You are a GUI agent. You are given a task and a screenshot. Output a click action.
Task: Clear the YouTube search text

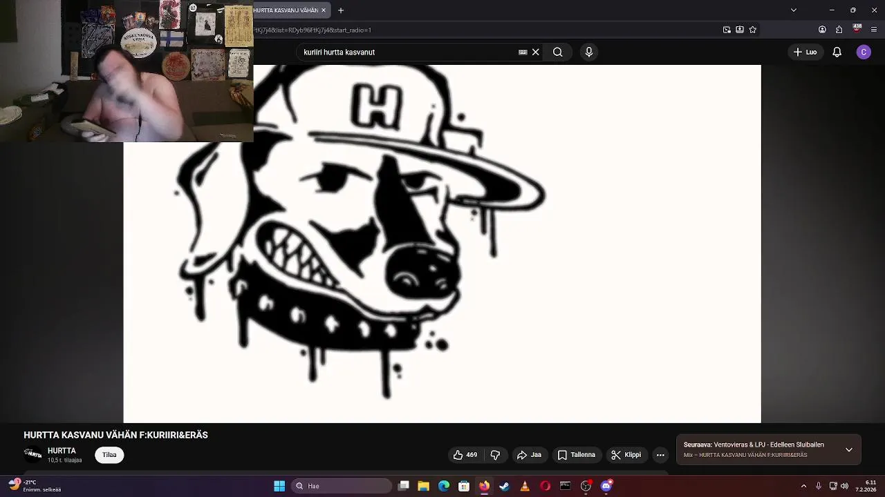[535, 52]
